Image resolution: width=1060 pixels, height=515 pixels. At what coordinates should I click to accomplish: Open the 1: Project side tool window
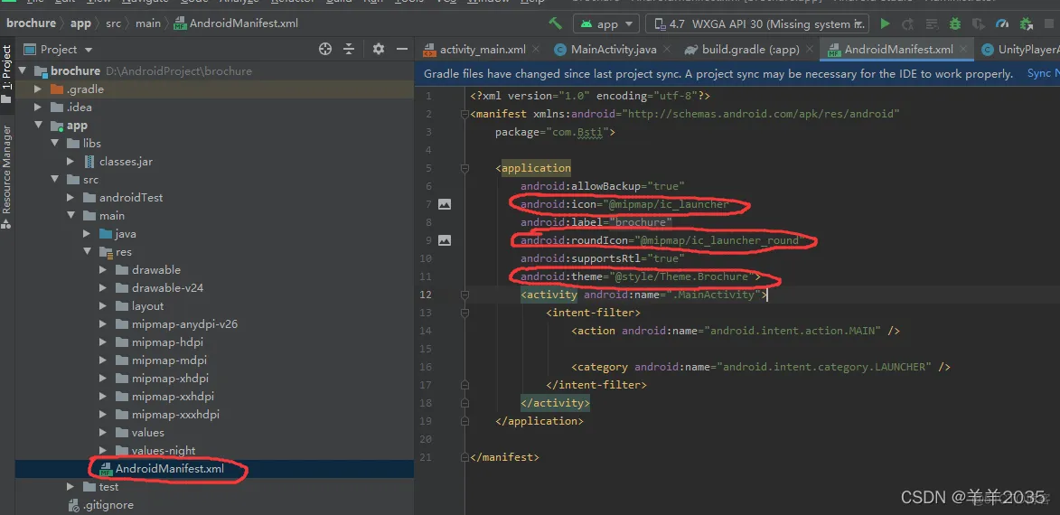[6, 74]
